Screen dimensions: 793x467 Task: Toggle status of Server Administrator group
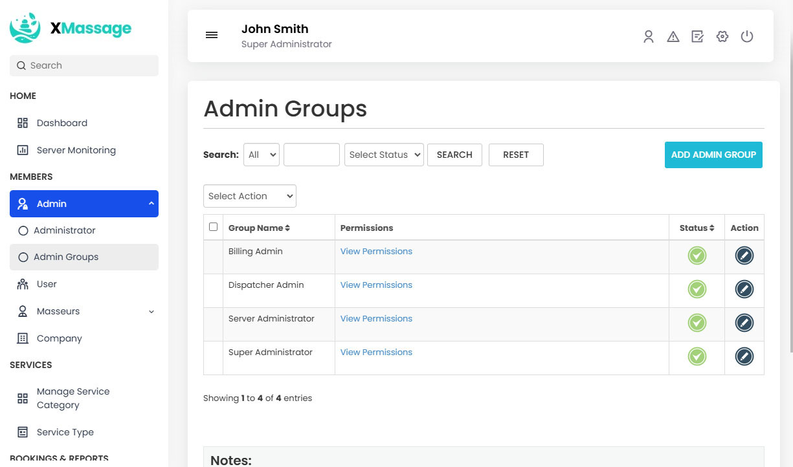click(697, 323)
